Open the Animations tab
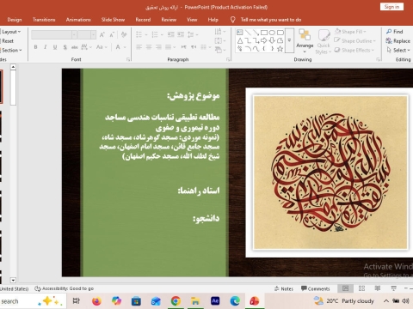The width and height of the screenshot is (413, 309). coord(78,20)
